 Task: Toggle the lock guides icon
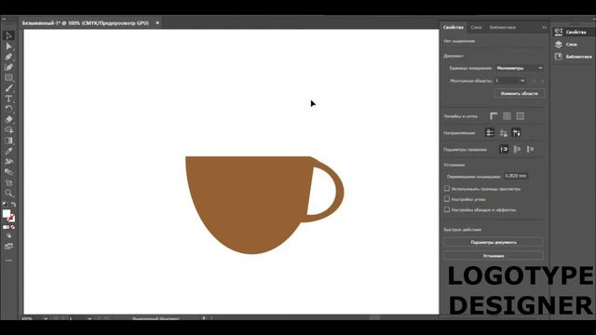503,133
